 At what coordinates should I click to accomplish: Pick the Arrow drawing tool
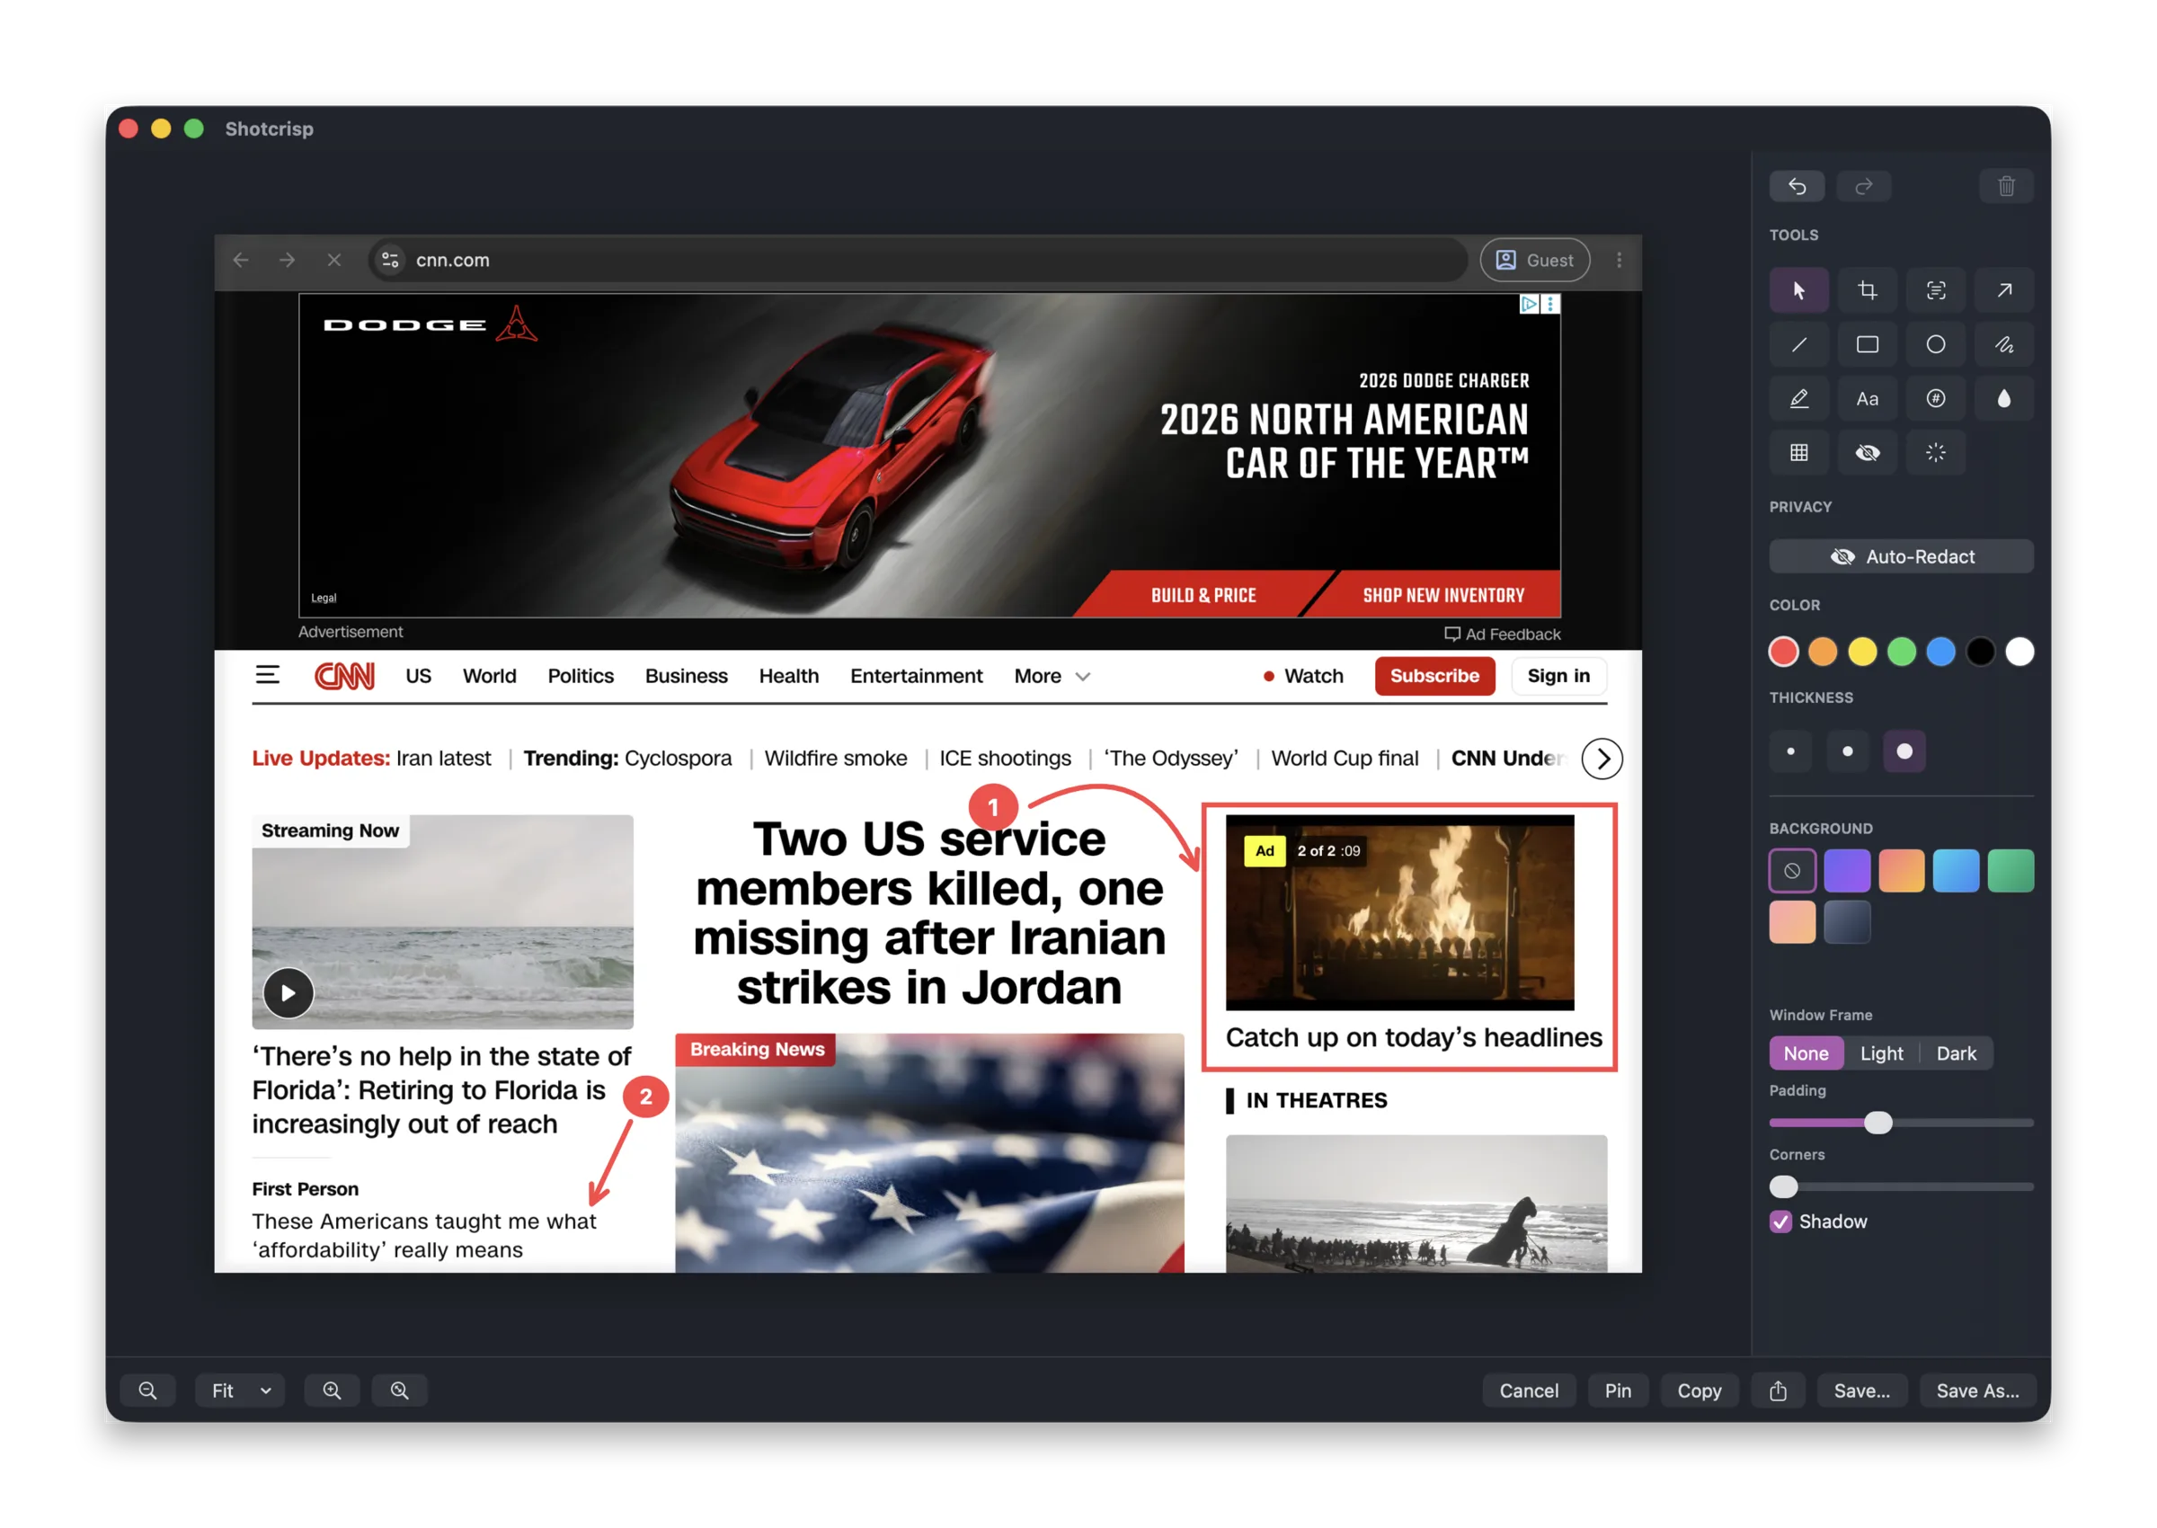[2003, 289]
